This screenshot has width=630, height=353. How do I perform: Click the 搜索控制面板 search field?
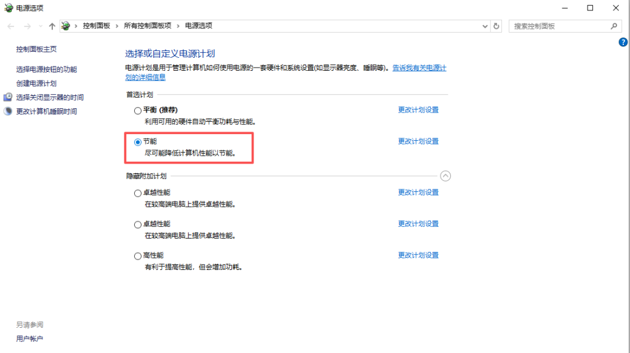click(x=557, y=26)
